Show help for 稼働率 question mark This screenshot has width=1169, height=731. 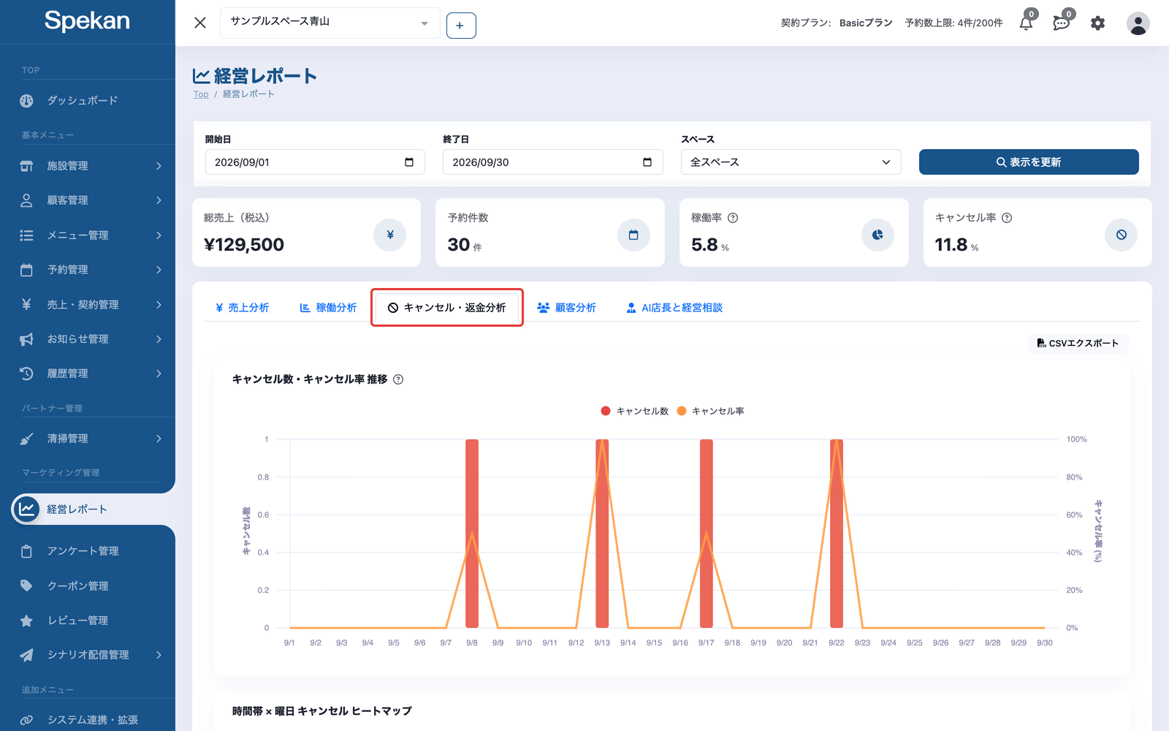click(733, 218)
